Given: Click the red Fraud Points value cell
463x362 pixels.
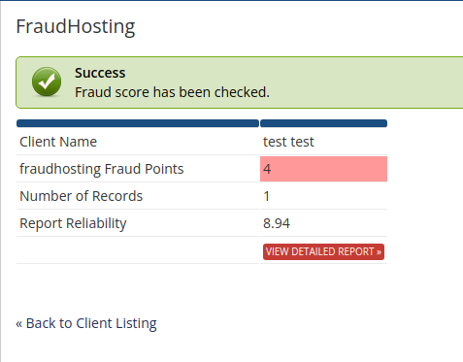Looking at the screenshot, I should (x=323, y=169).
